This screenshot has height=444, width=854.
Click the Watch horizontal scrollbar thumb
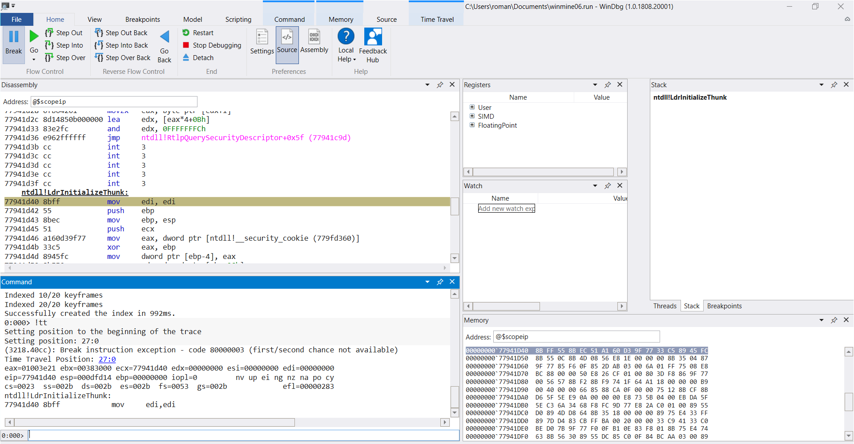(506, 306)
